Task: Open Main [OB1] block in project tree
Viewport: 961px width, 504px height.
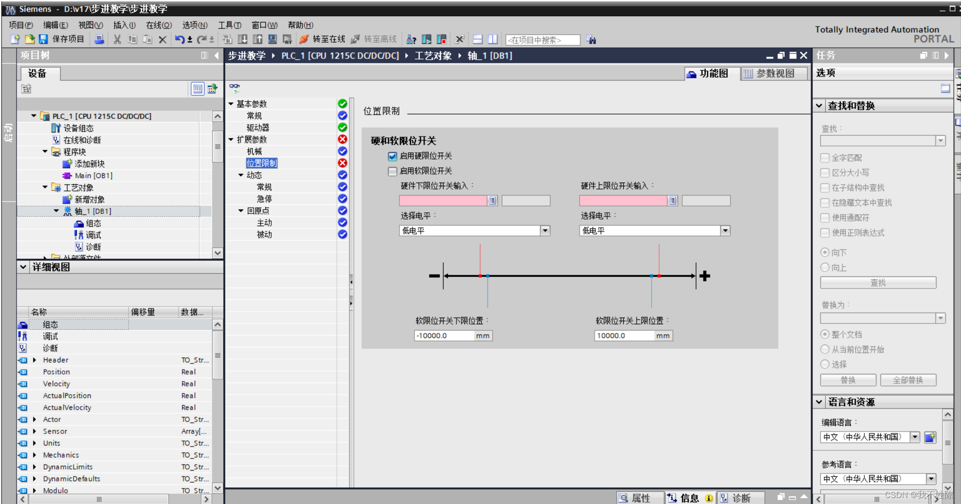Action: (x=94, y=175)
